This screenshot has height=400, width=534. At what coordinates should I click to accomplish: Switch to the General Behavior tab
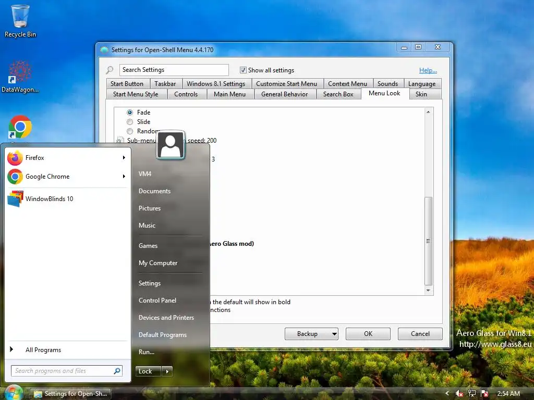click(x=284, y=94)
